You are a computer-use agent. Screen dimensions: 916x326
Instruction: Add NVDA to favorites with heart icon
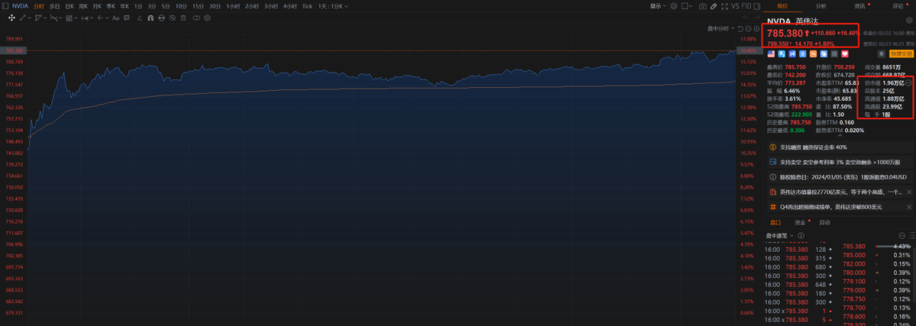845,53
